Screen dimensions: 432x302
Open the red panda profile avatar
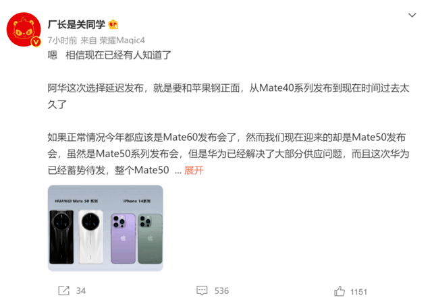click(24, 29)
